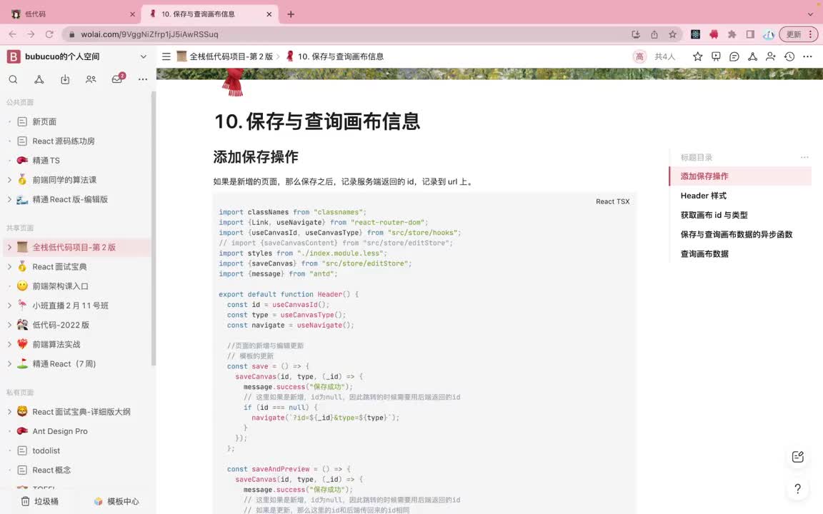Click the quick note edit floating button
This screenshot has width=823, height=514.
click(798, 457)
